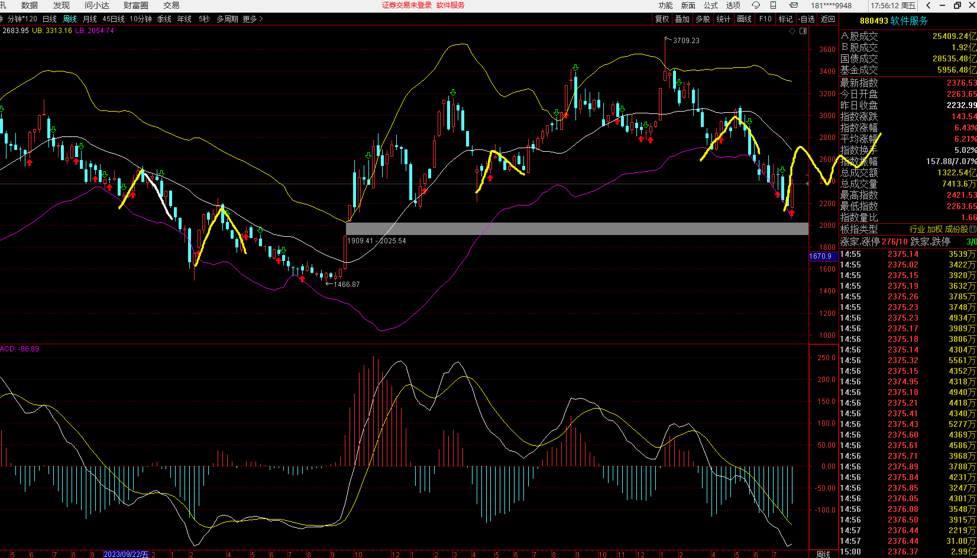Click the 加权 board type label
The width and height of the screenshot is (977, 558).
point(934,229)
